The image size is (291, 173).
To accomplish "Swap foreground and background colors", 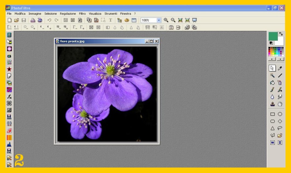I will point(281,34).
